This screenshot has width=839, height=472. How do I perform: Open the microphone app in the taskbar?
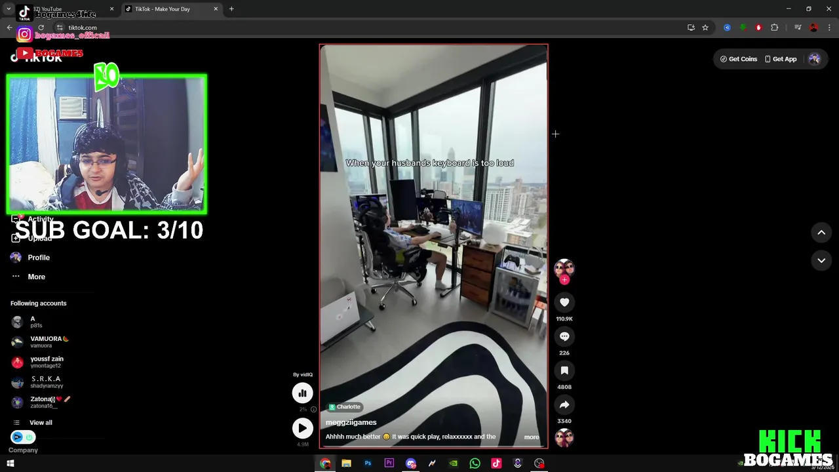point(518,463)
